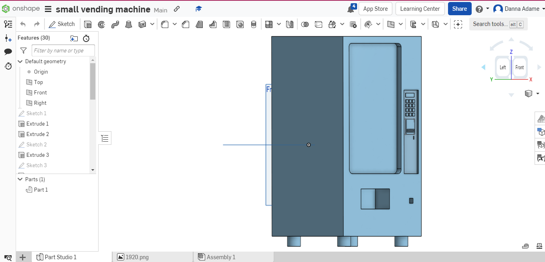Select the Loft tool
The image size is (545, 262).
[x=129, y=24]
